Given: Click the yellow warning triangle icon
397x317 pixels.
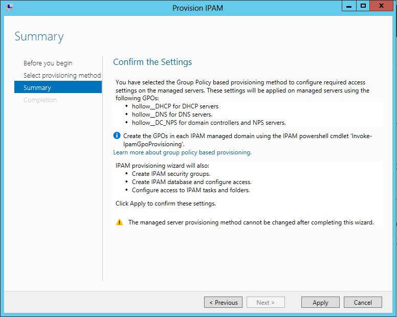Looking at the screenshot, I should coord(119,222).
